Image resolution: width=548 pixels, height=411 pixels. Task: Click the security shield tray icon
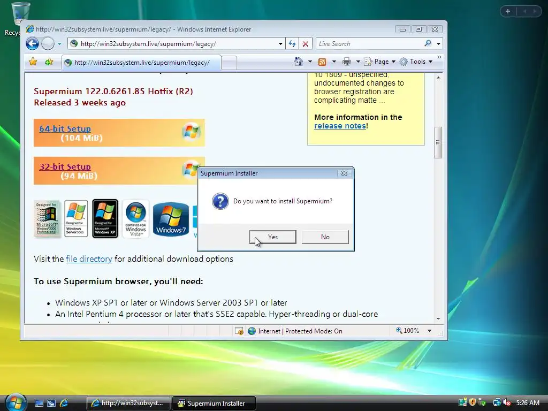(x=473, y=402)
